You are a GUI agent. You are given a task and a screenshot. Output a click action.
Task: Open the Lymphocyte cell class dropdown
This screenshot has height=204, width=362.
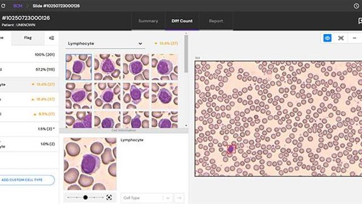105,44
